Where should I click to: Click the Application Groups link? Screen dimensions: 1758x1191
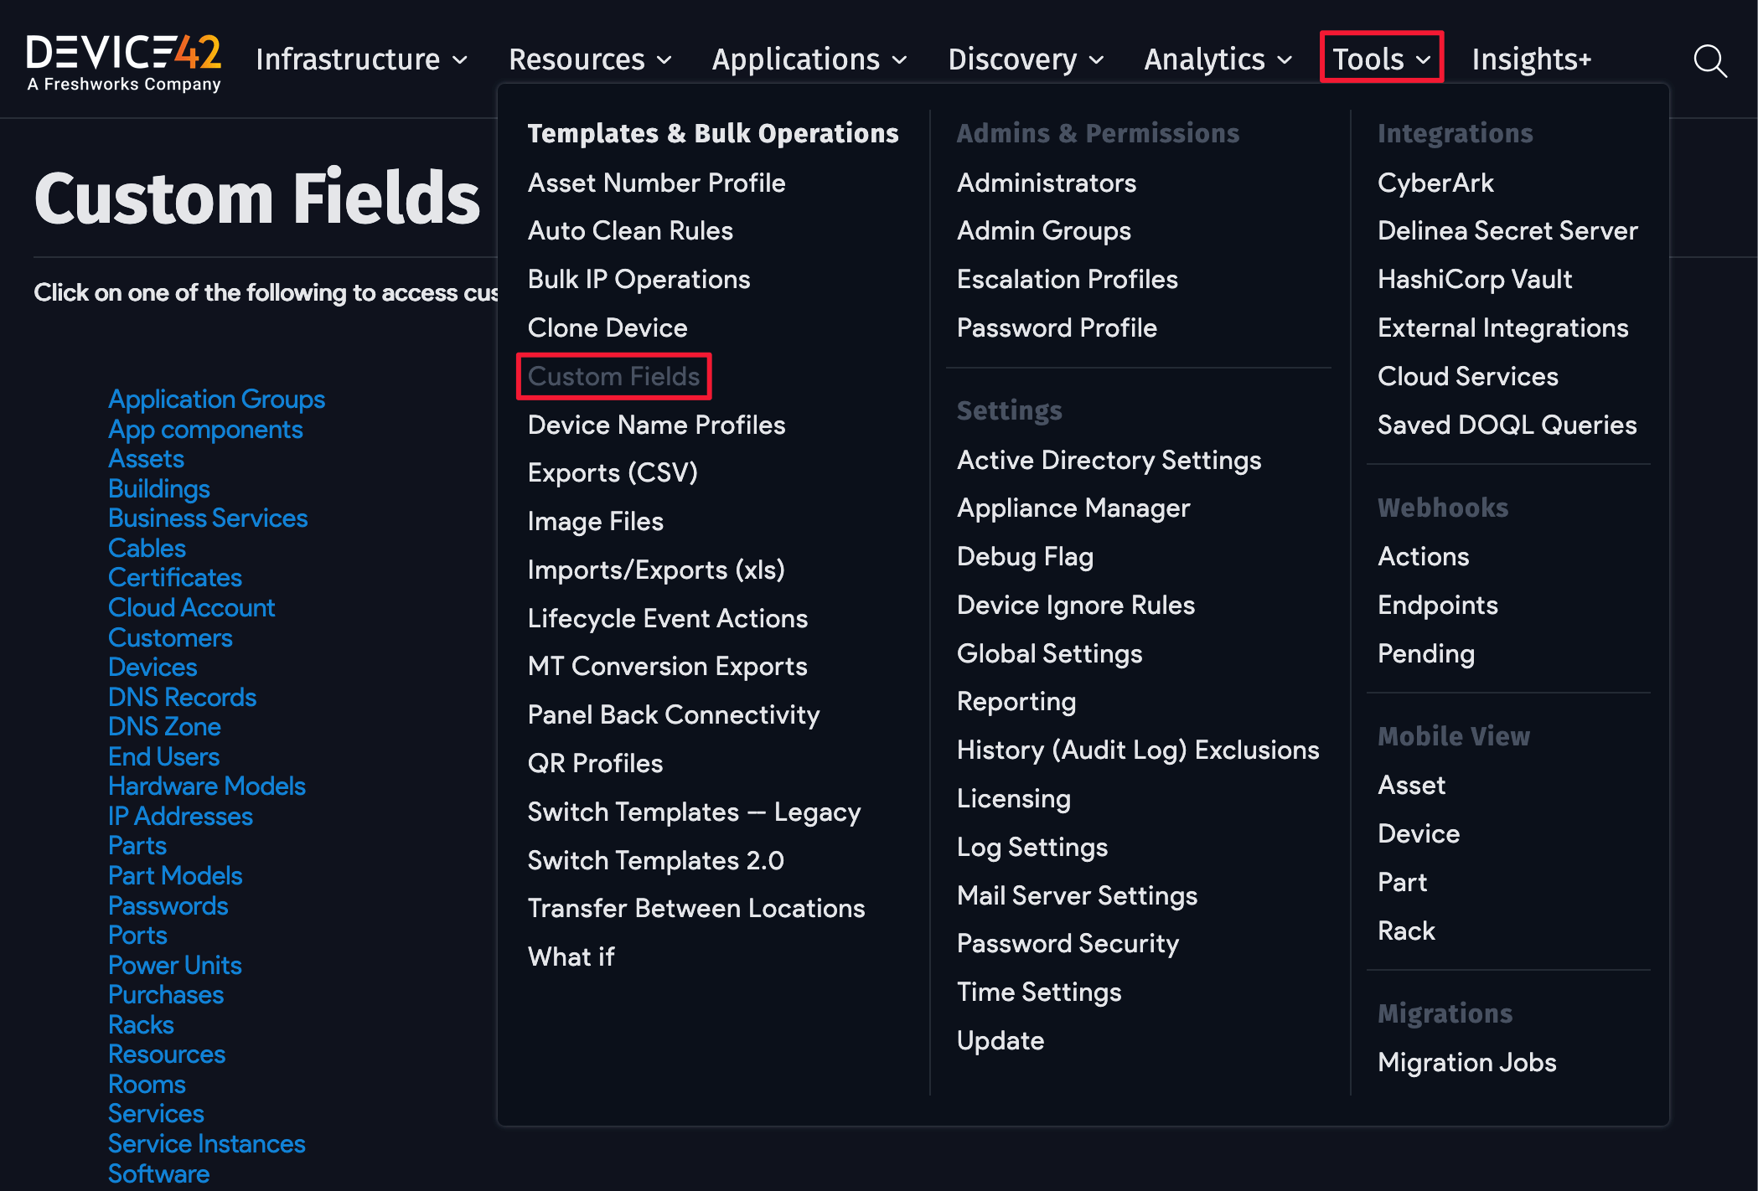coord(216,400)
